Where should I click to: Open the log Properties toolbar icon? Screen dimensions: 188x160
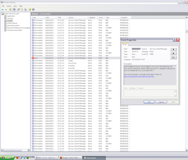(x=19, y=10)
